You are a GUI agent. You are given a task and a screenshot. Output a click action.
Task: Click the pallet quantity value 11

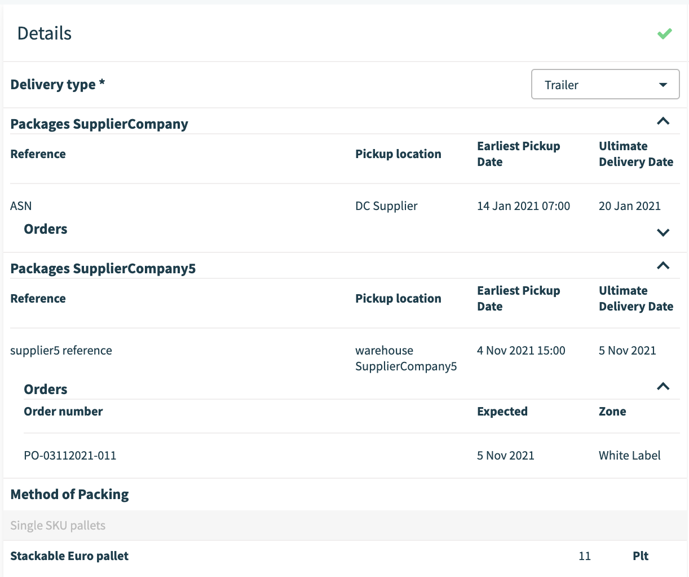click(585, 556)
